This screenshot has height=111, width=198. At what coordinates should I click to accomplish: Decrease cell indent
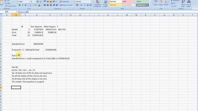coord(54,5)
